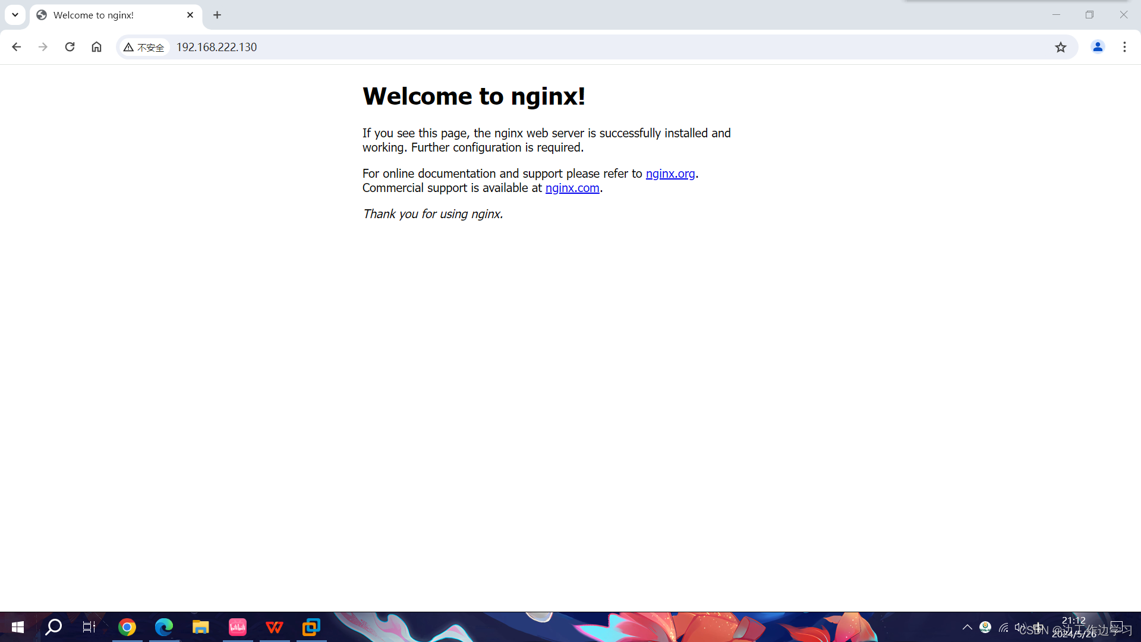This screenshot has height=642, width=1141.
Task: Open Chrome three-dot menu
Action: point(1124,47)
